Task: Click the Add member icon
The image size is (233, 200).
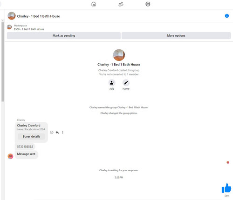Action: (112, 83)
